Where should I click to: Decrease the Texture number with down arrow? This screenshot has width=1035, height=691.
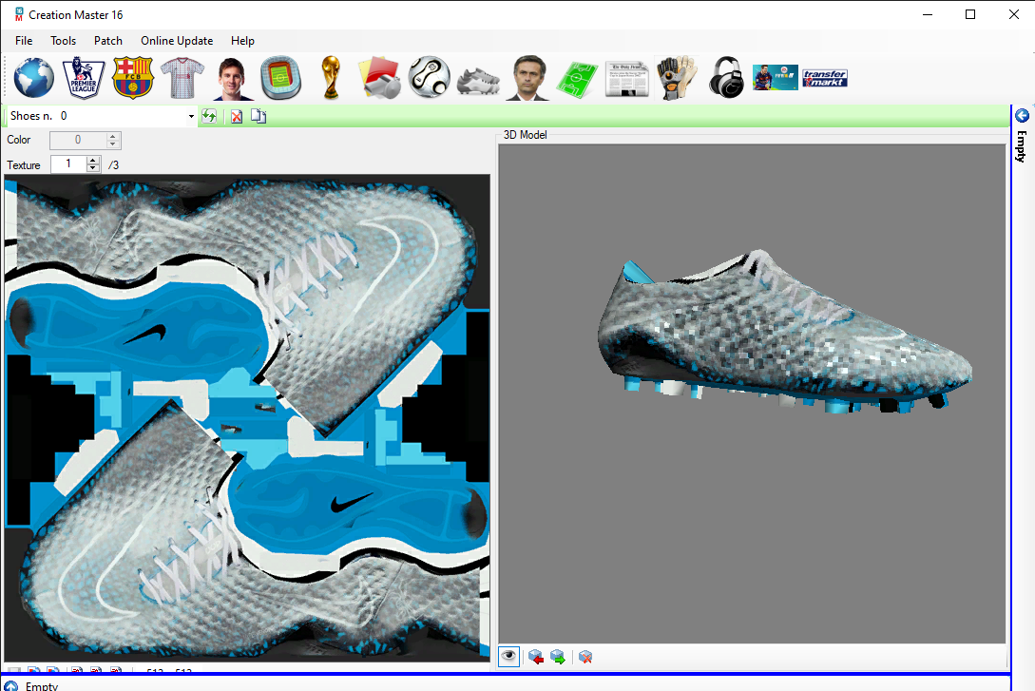[x=94, y=168]
